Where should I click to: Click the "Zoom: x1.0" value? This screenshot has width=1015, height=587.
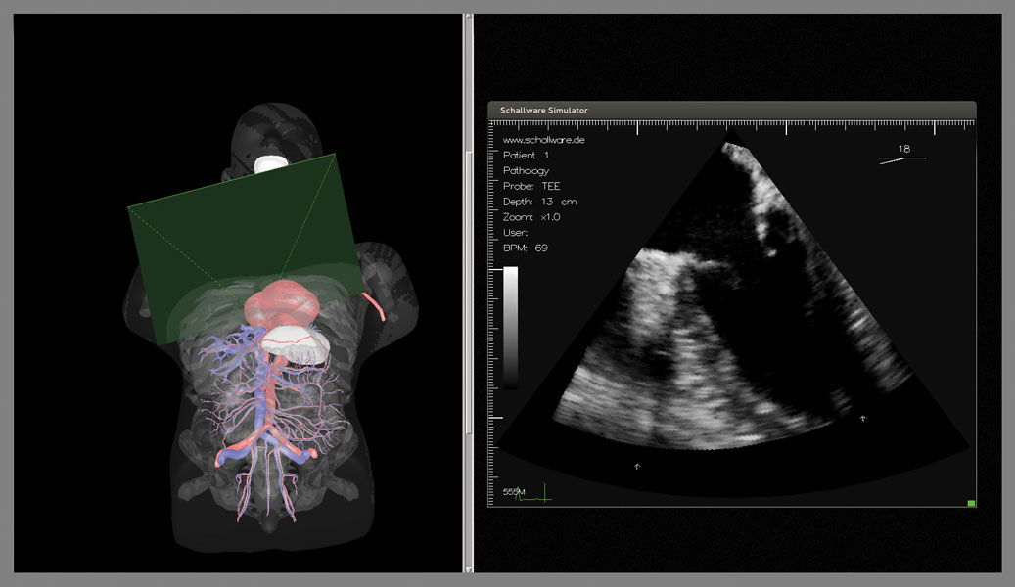[x=531, y=217]
